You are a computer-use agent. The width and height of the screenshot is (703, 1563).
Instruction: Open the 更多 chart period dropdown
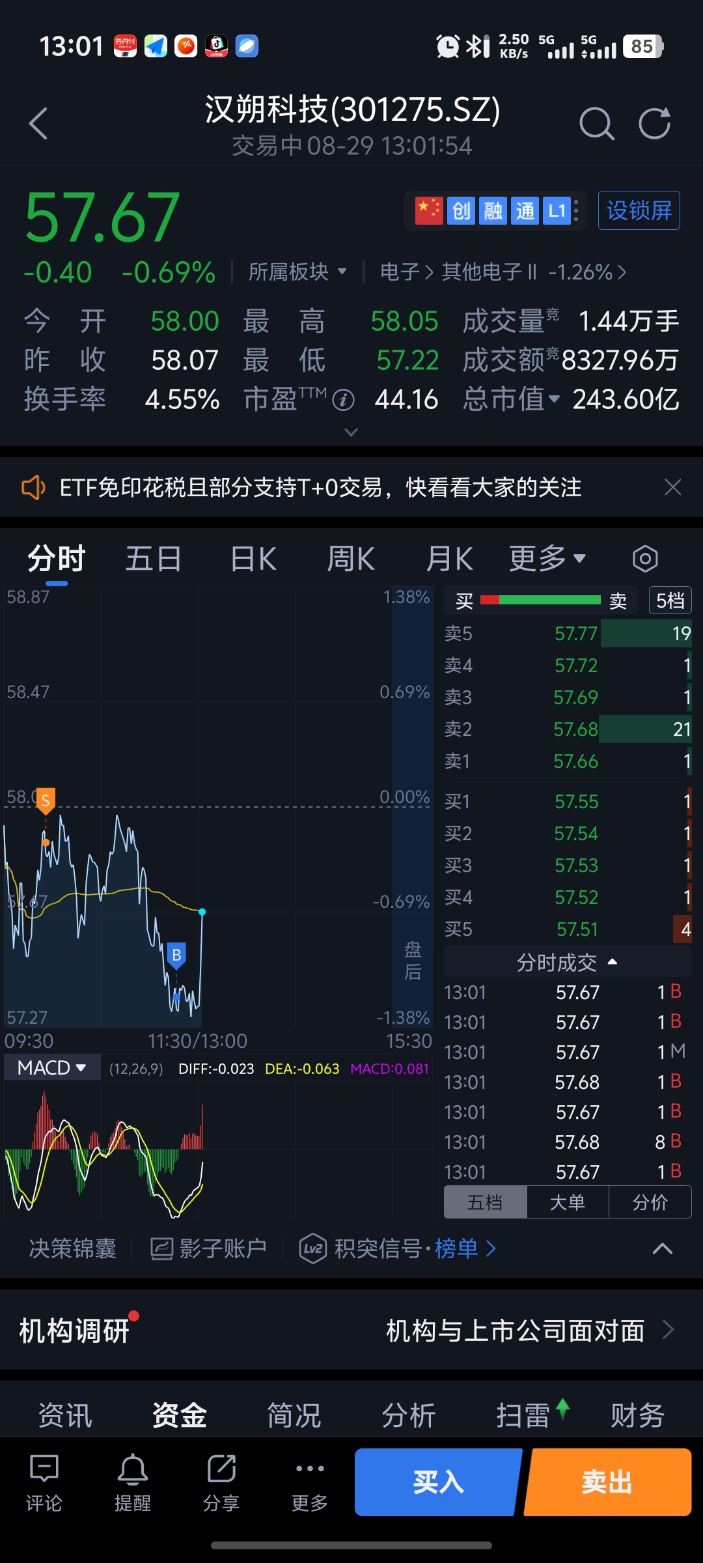click(x=547, y=559)
